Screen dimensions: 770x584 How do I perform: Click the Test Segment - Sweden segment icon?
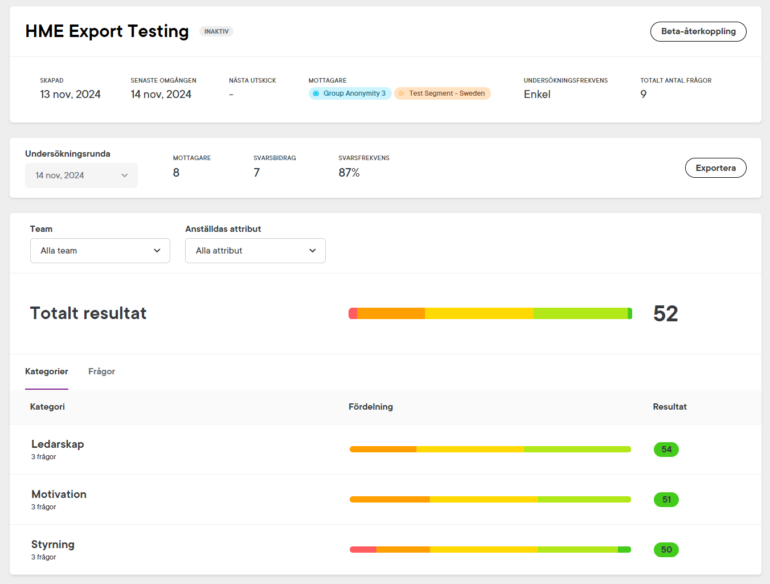pos(402,93)
